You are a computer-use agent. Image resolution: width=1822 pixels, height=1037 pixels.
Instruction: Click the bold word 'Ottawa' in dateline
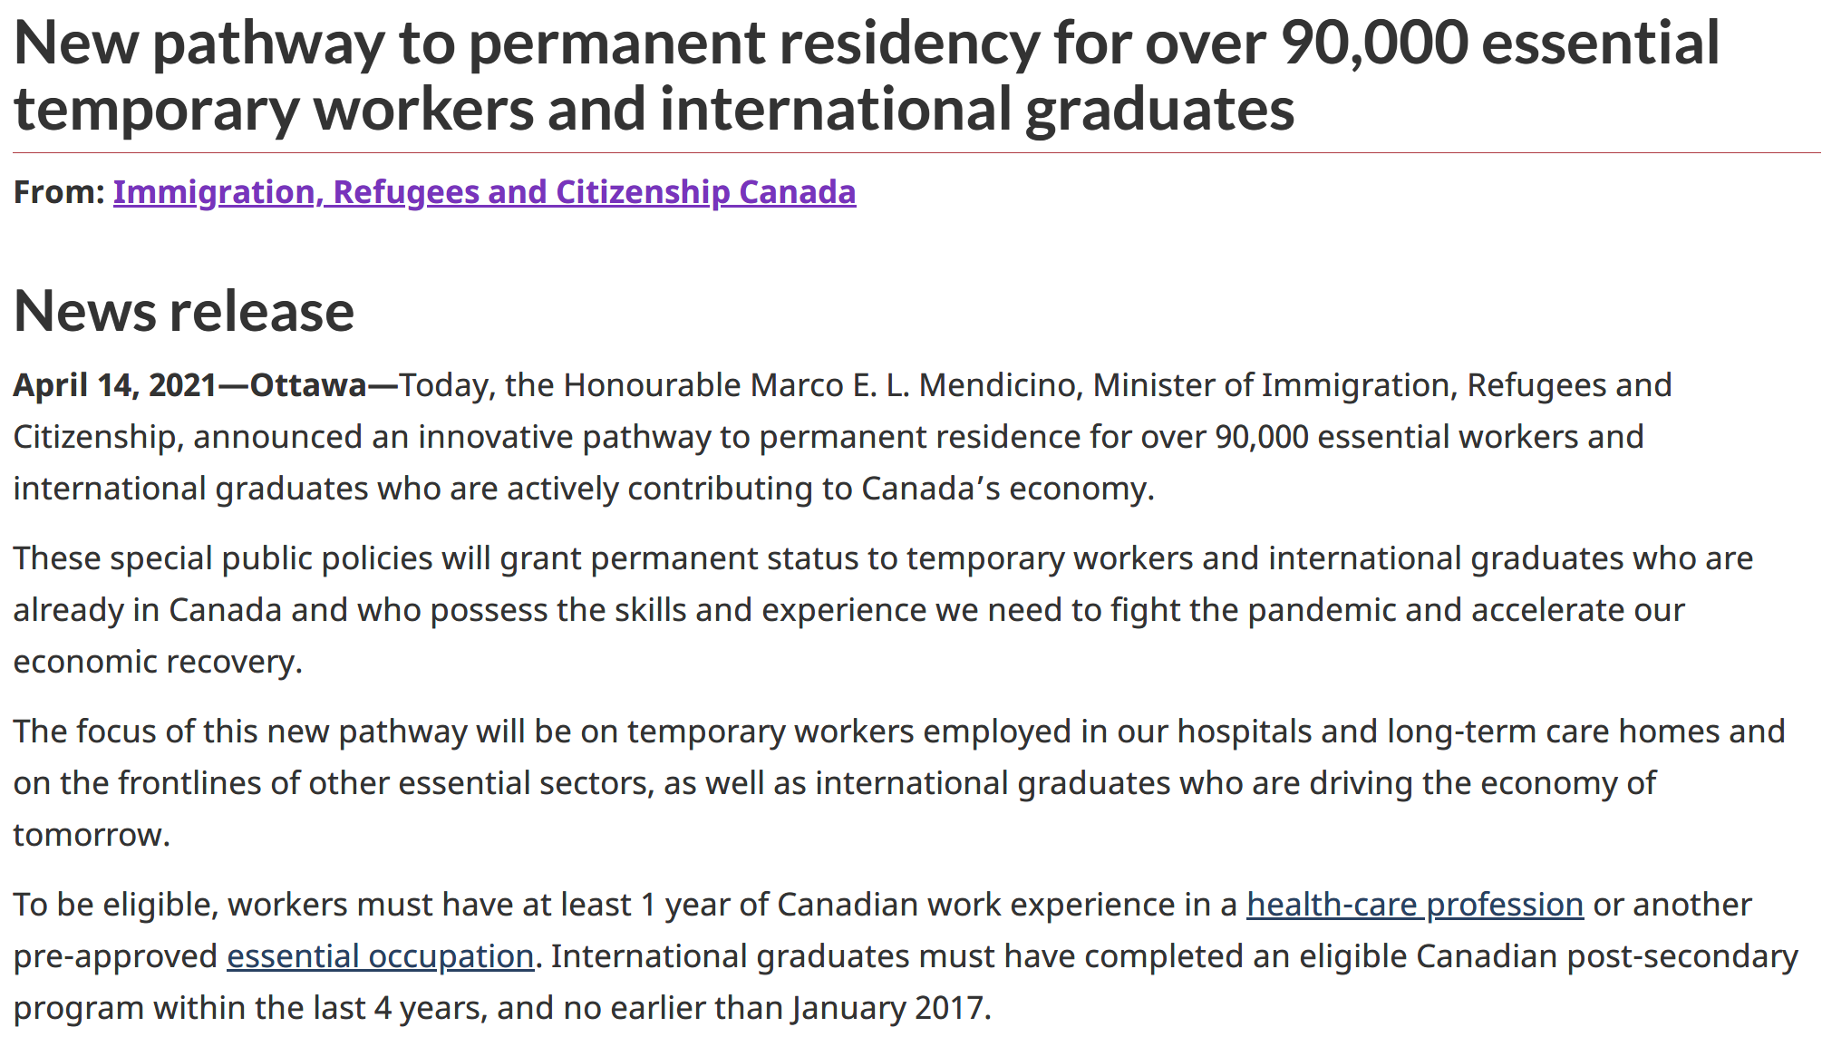click(x=308, y=385)
